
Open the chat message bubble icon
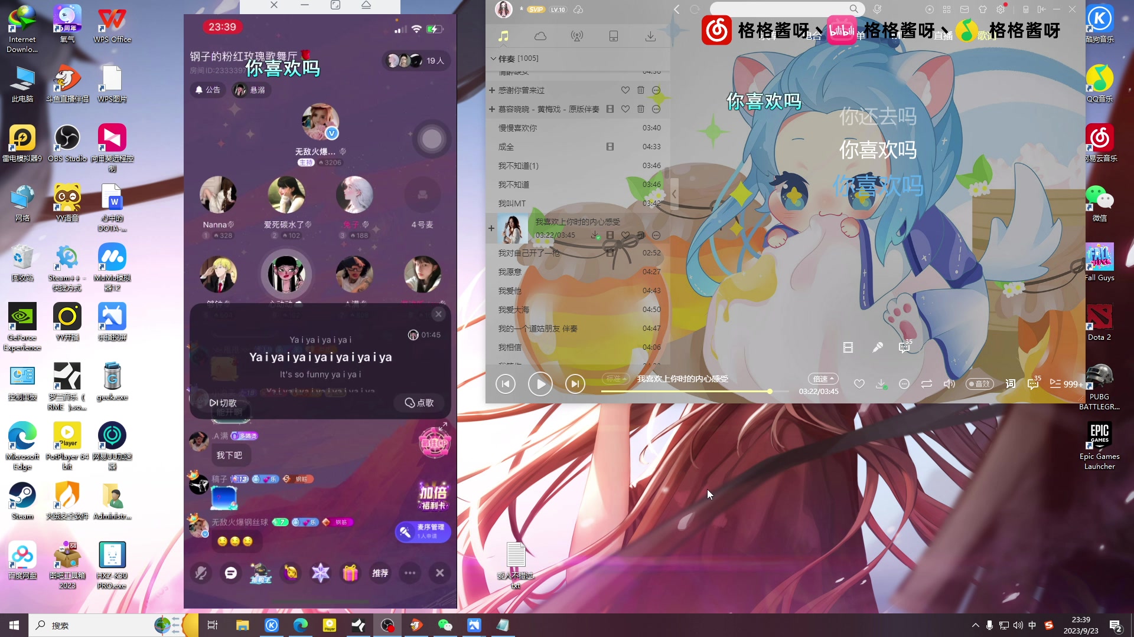point(231,573)
